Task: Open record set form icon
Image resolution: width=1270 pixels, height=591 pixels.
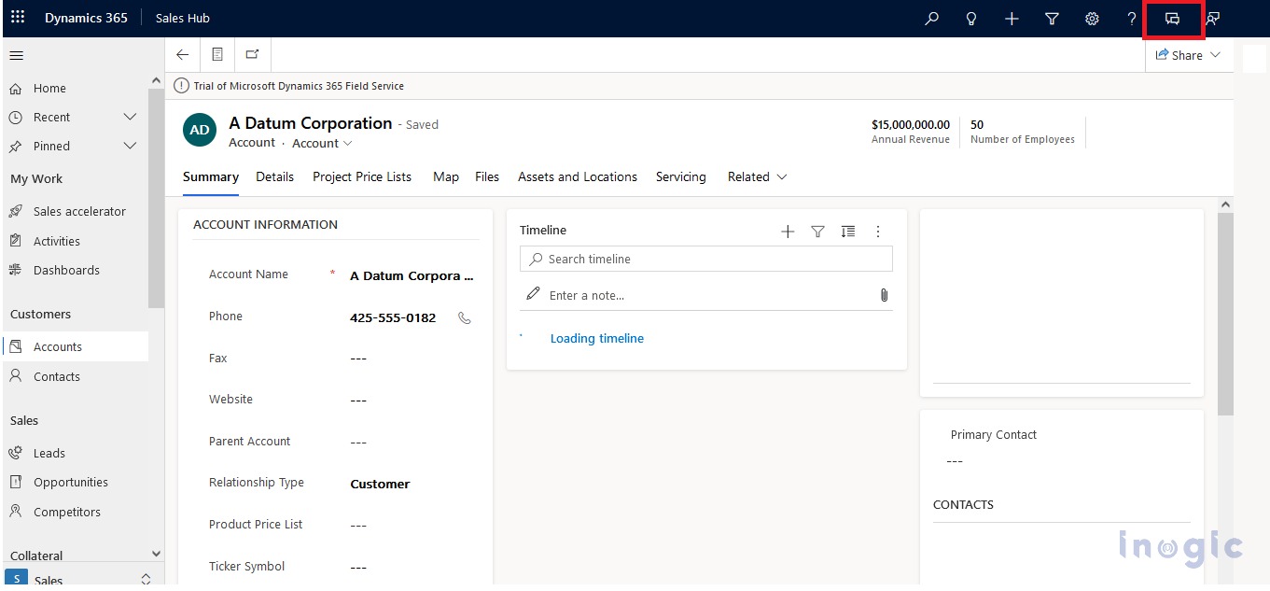Action: [217, 55]
